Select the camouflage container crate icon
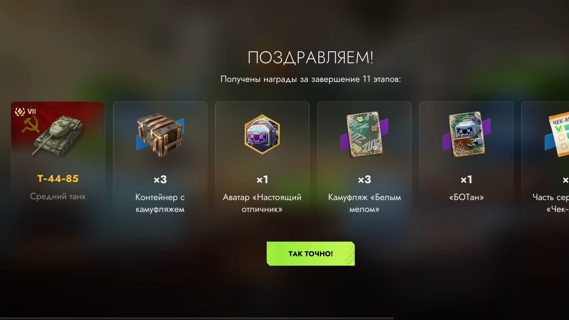Viewport: 569px width, 320px height. click(160, 135)
